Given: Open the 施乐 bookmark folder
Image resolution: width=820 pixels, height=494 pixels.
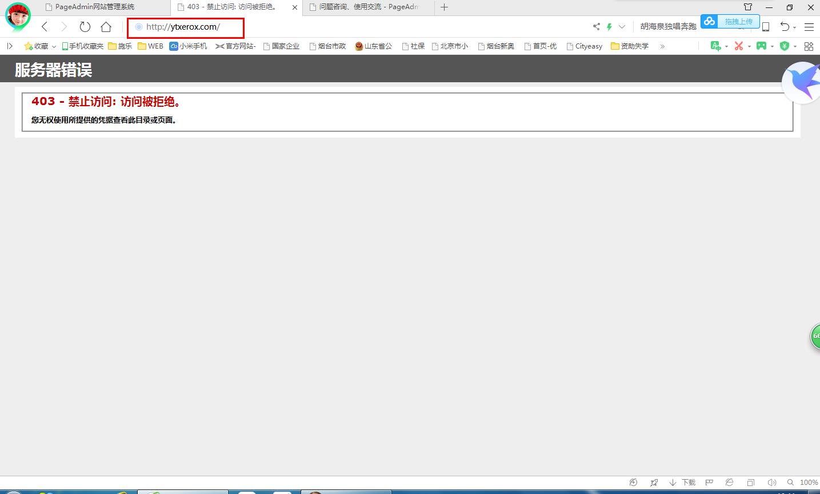Looking at the screenshot, I should pos(120,46).
